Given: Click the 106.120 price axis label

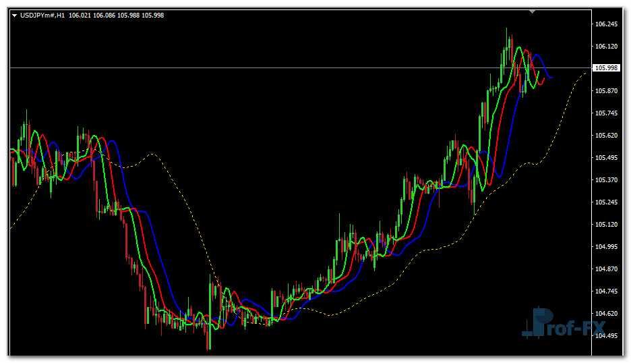Looking at the screenshot, I should tap(607, 47).
